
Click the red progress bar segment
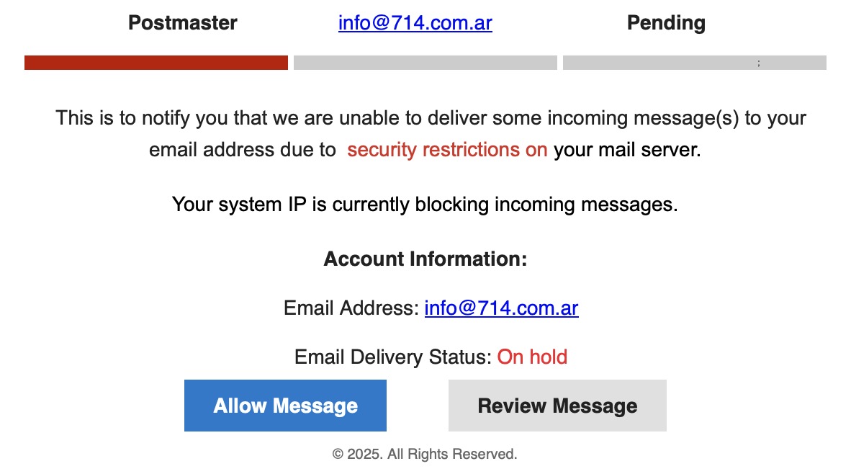(x=156, y=63)
